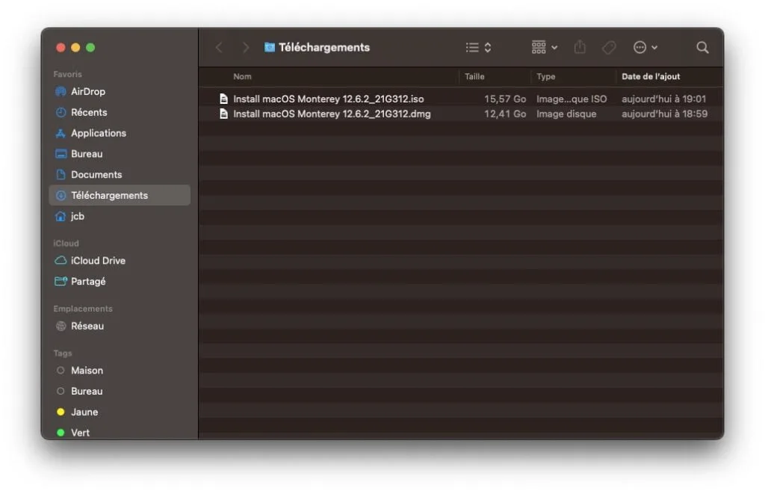Click the jcb house icon
This screenshot has height=494, width=765.
click(61, 216)
